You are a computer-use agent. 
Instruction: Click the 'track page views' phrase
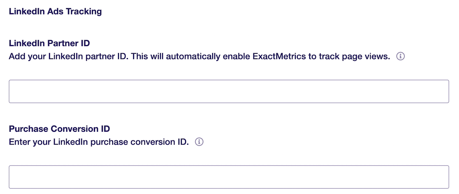pos(354,57)
